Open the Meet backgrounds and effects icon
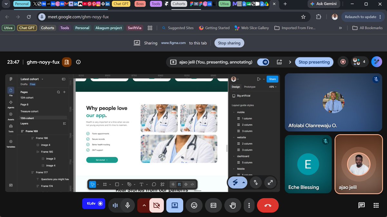Viewport: 387px width, 217px height. click(279, 62)
